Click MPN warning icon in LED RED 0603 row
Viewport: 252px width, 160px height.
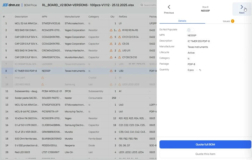43,84
